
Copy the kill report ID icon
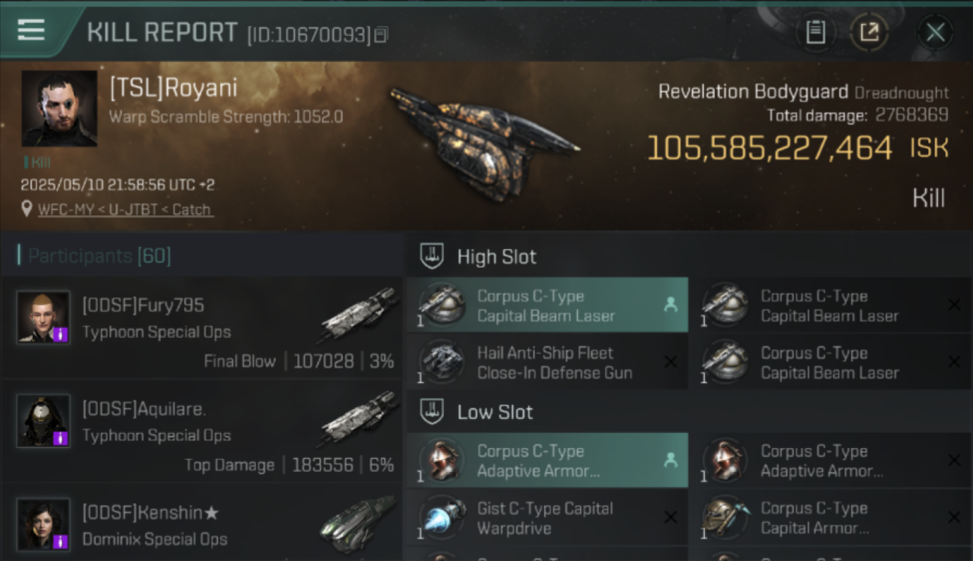pyautogui.click(x=381, y=34)
